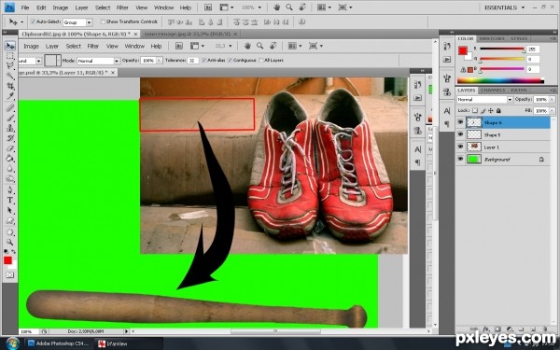The width and height of the screenshot is (560, 350).
Task: Toggle the Auto-Select checkbox
Action: pos(34,21)
